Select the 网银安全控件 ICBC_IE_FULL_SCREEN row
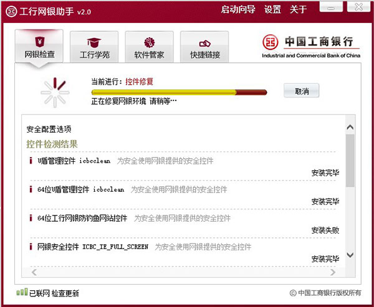 [x=183, y=252]
